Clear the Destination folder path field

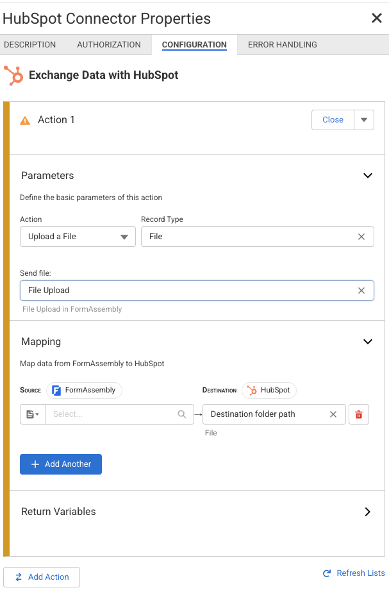pyautogui.click(x=333, y=414)
